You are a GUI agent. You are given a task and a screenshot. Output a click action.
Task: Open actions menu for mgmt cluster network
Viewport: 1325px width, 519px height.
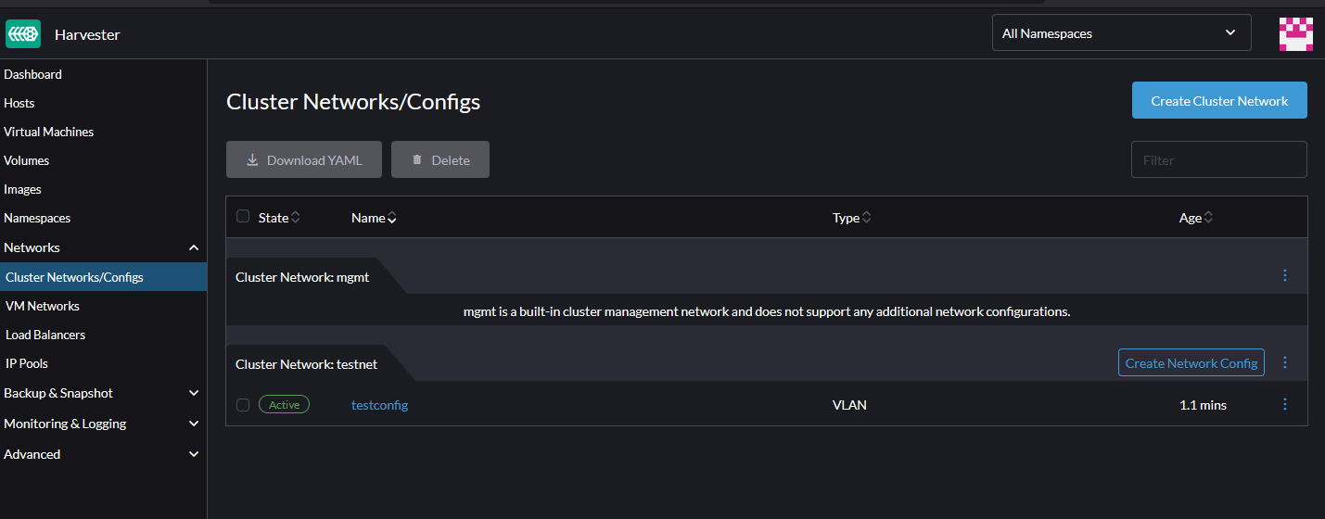(x=1285, y=275)
